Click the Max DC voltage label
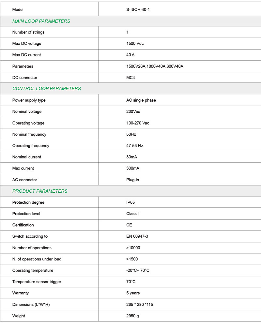 coord(27,43)
